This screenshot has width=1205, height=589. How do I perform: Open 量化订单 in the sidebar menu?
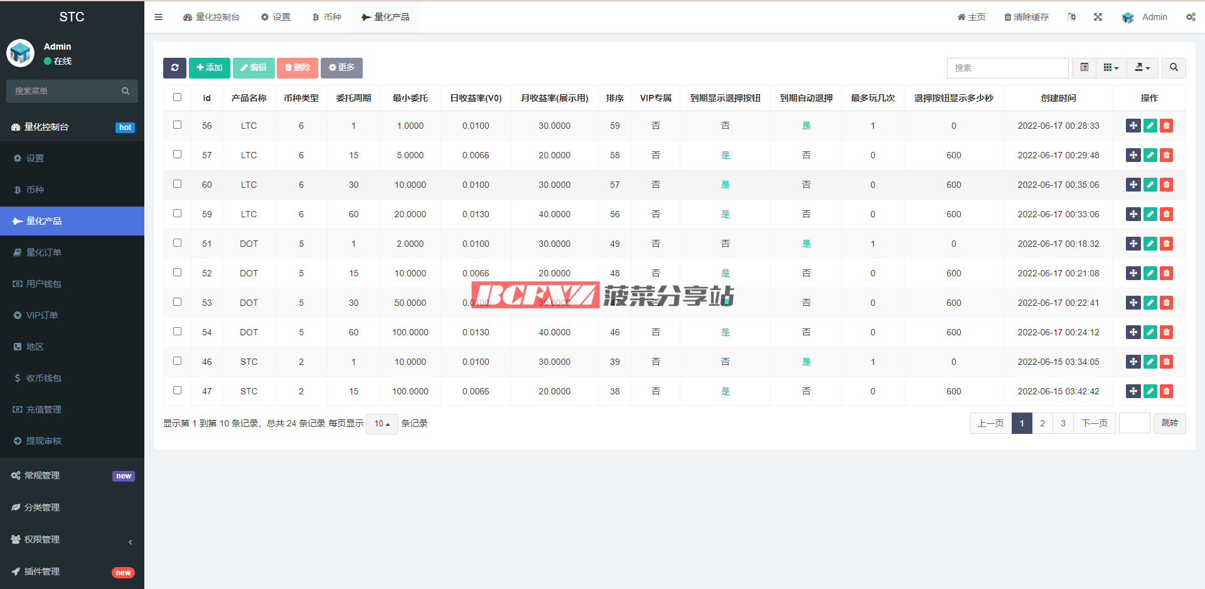click(x=44, y=252)
